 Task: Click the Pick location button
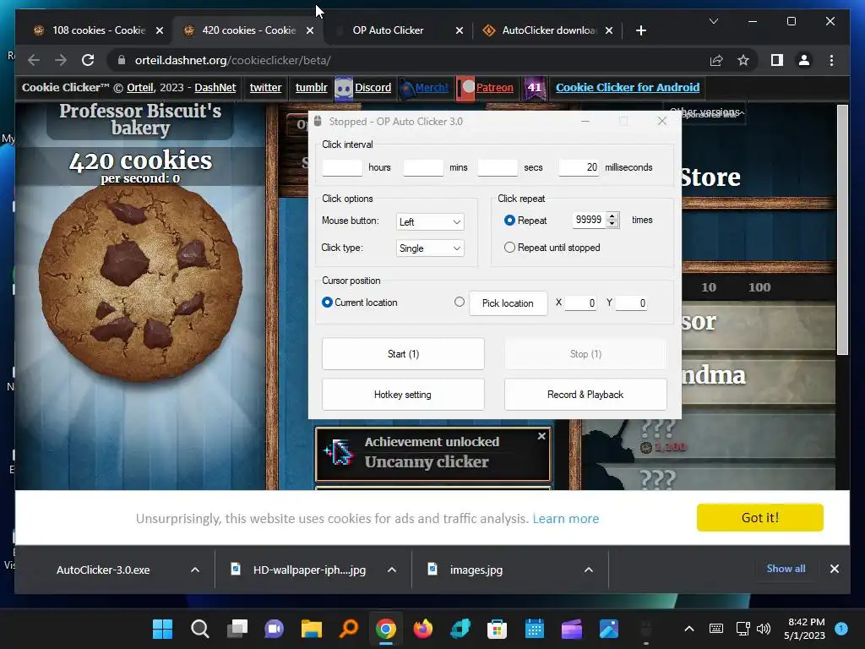tap(508, 303)
